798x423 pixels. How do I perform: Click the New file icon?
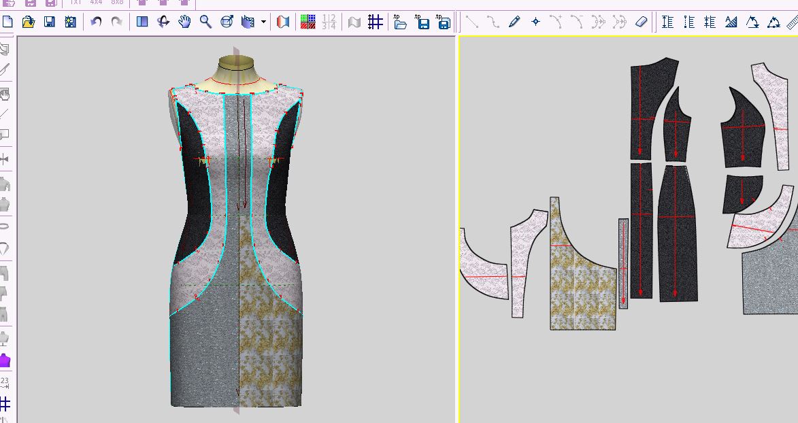(x=7, y=22)
